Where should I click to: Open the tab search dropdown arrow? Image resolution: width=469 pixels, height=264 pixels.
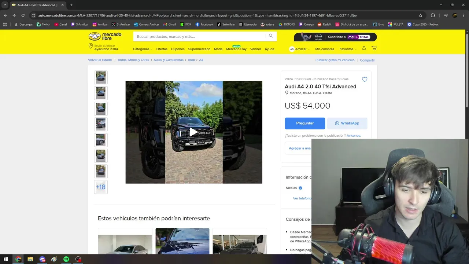pos(5,5)
